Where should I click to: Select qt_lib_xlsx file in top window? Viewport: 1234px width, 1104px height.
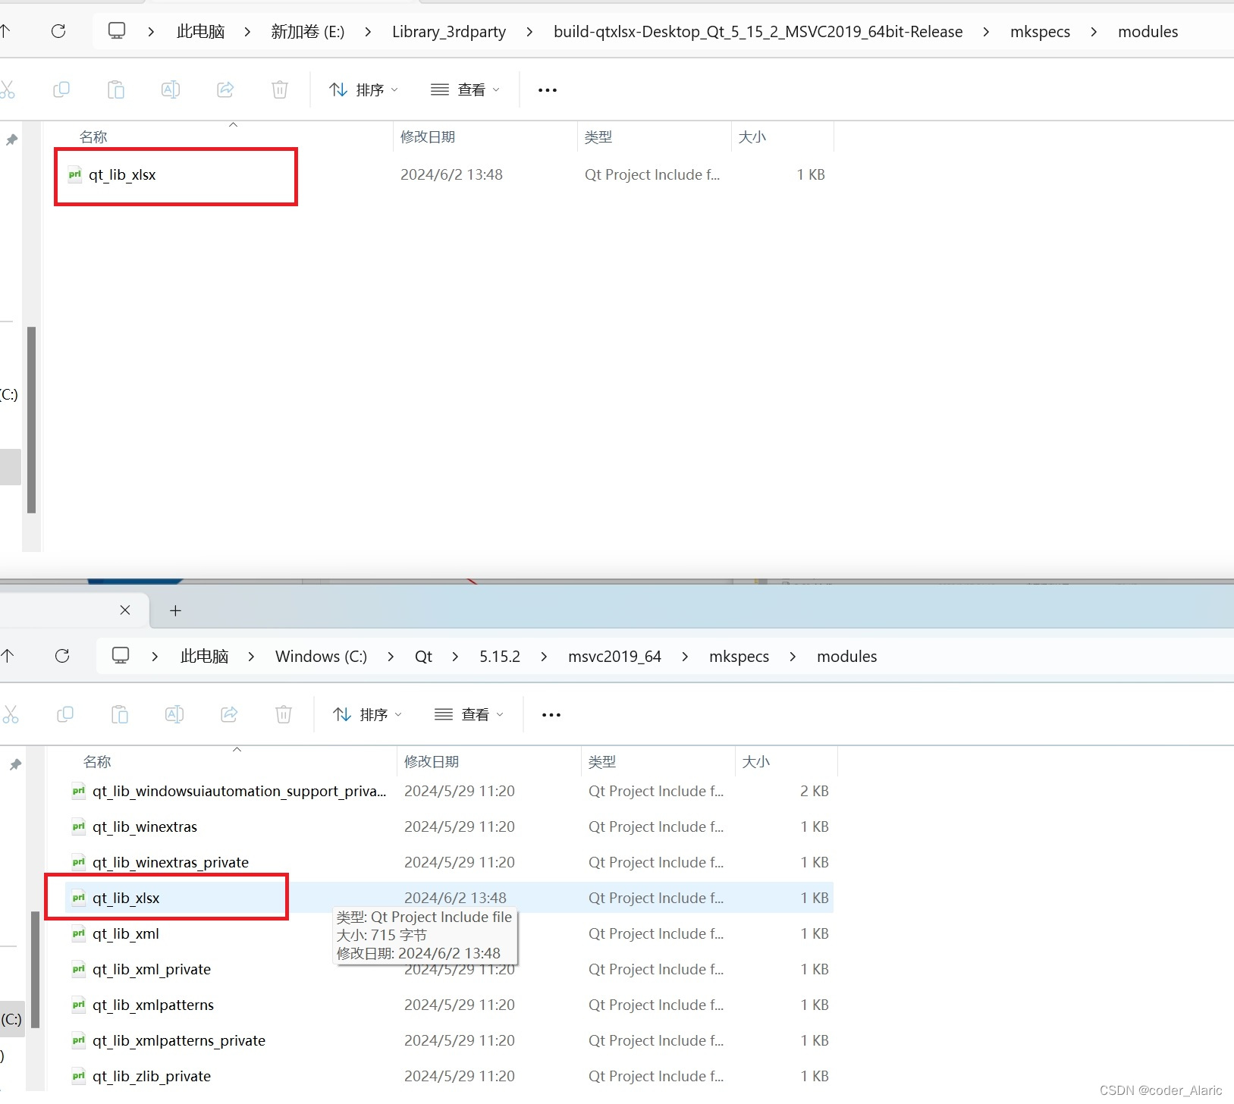[122, 174]
